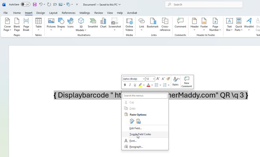Paste keeping source formatting
This screenshot has height=157, width=260.
tap(132, 121)
